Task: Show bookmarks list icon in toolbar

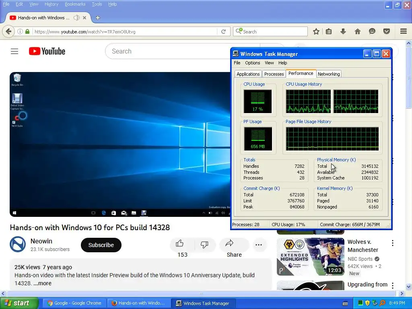Action: click(328, 31)
